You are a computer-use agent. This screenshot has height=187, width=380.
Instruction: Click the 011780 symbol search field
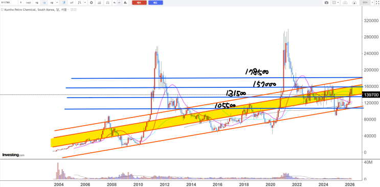[9, 3]
